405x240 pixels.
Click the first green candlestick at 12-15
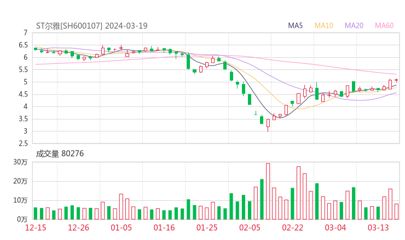(36, 49)
